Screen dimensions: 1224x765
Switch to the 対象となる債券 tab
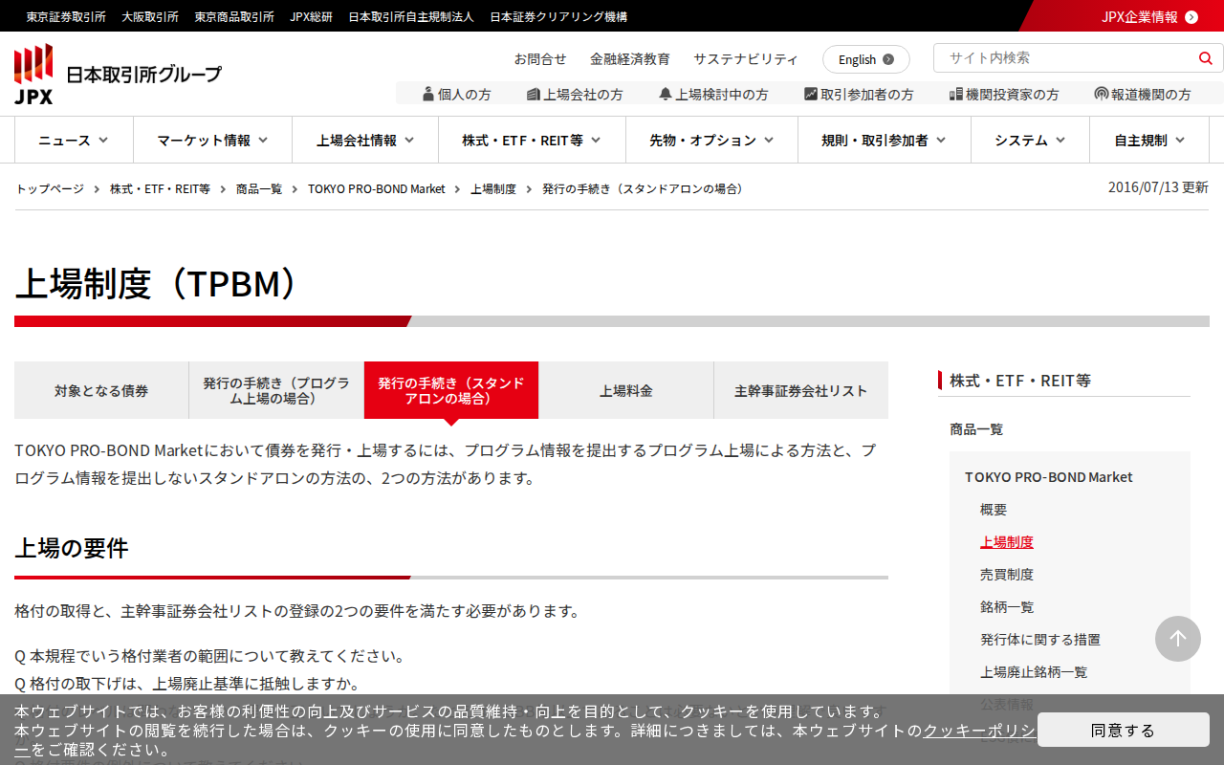tap(101, 390)
